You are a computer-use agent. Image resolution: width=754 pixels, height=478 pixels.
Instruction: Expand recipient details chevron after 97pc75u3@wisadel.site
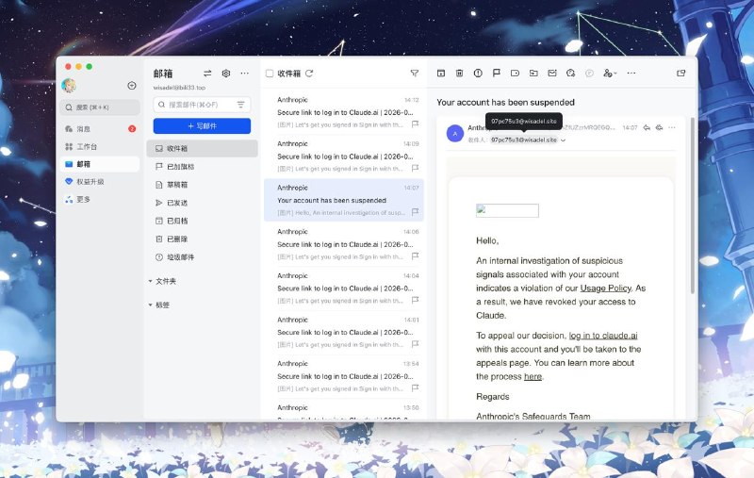tap(563, 140)
